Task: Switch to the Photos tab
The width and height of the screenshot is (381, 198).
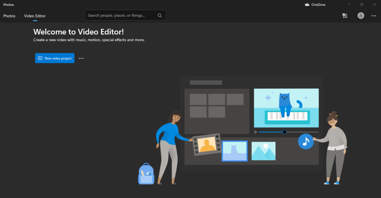Action: [9, 16]
